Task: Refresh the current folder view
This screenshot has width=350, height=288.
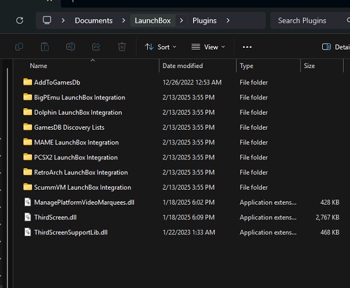Action: pos(20,20)
